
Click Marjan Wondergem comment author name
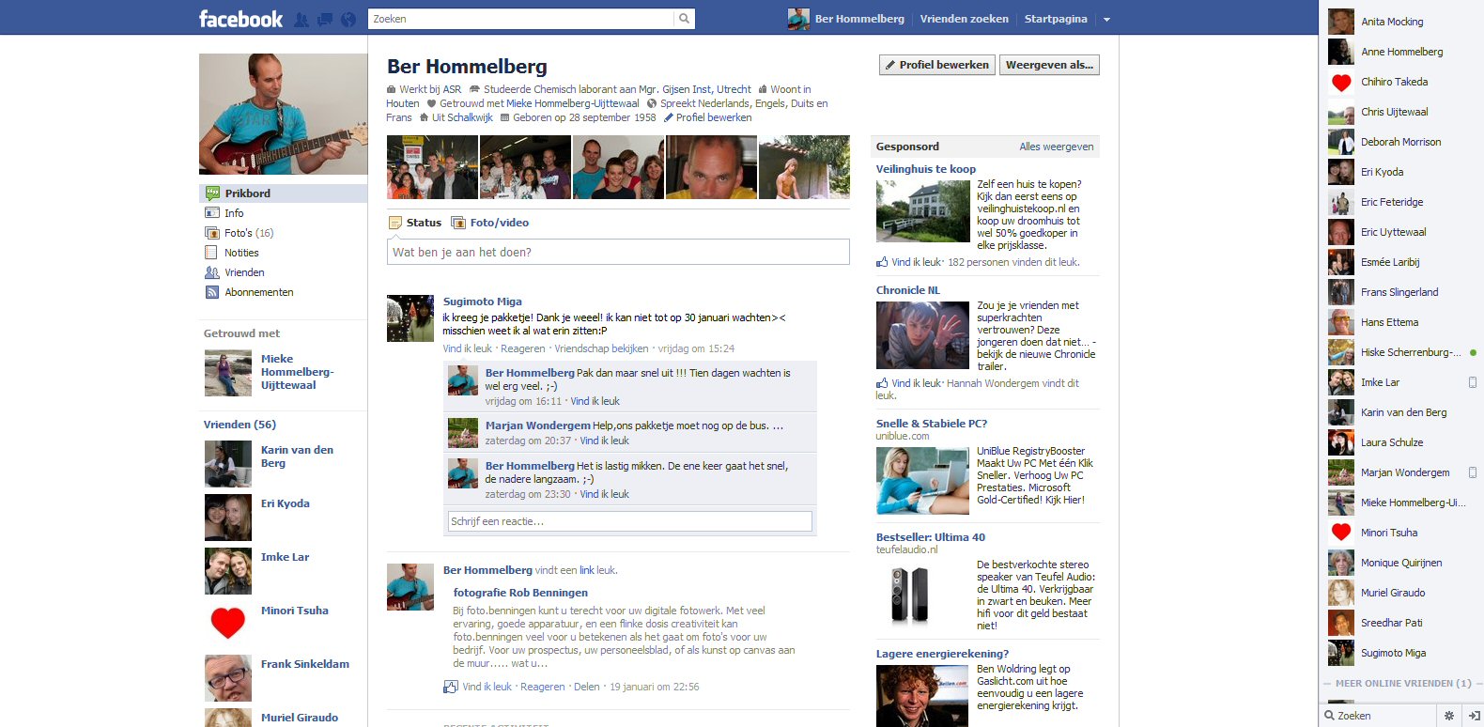pyautogui.click(x=538, y=425)
